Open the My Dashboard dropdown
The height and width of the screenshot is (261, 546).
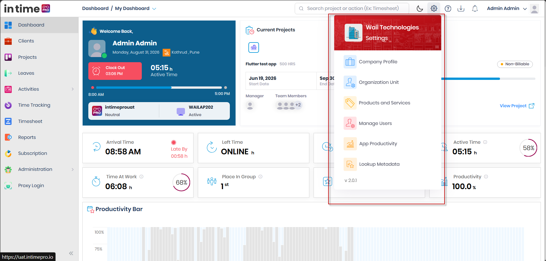tap(135, 9)
